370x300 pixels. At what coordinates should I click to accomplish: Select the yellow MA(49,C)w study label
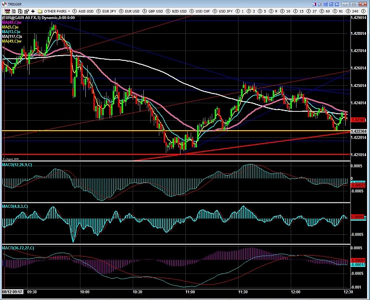pyautogui.click(x=12, y=41)
